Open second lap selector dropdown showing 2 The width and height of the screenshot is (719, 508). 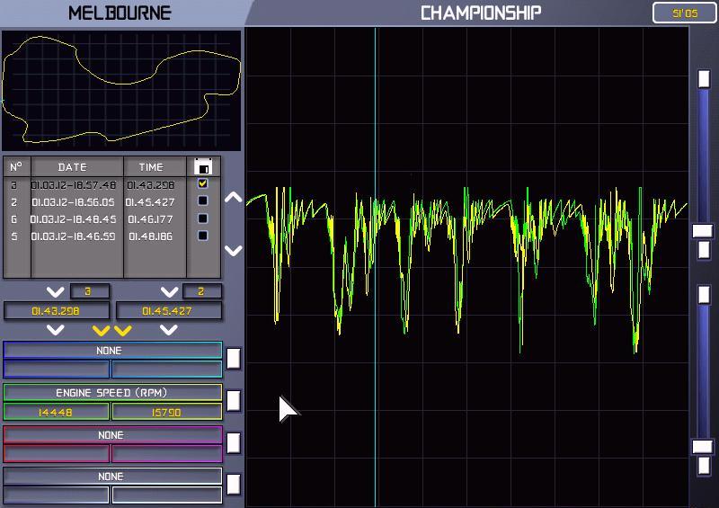pos(169,291)
